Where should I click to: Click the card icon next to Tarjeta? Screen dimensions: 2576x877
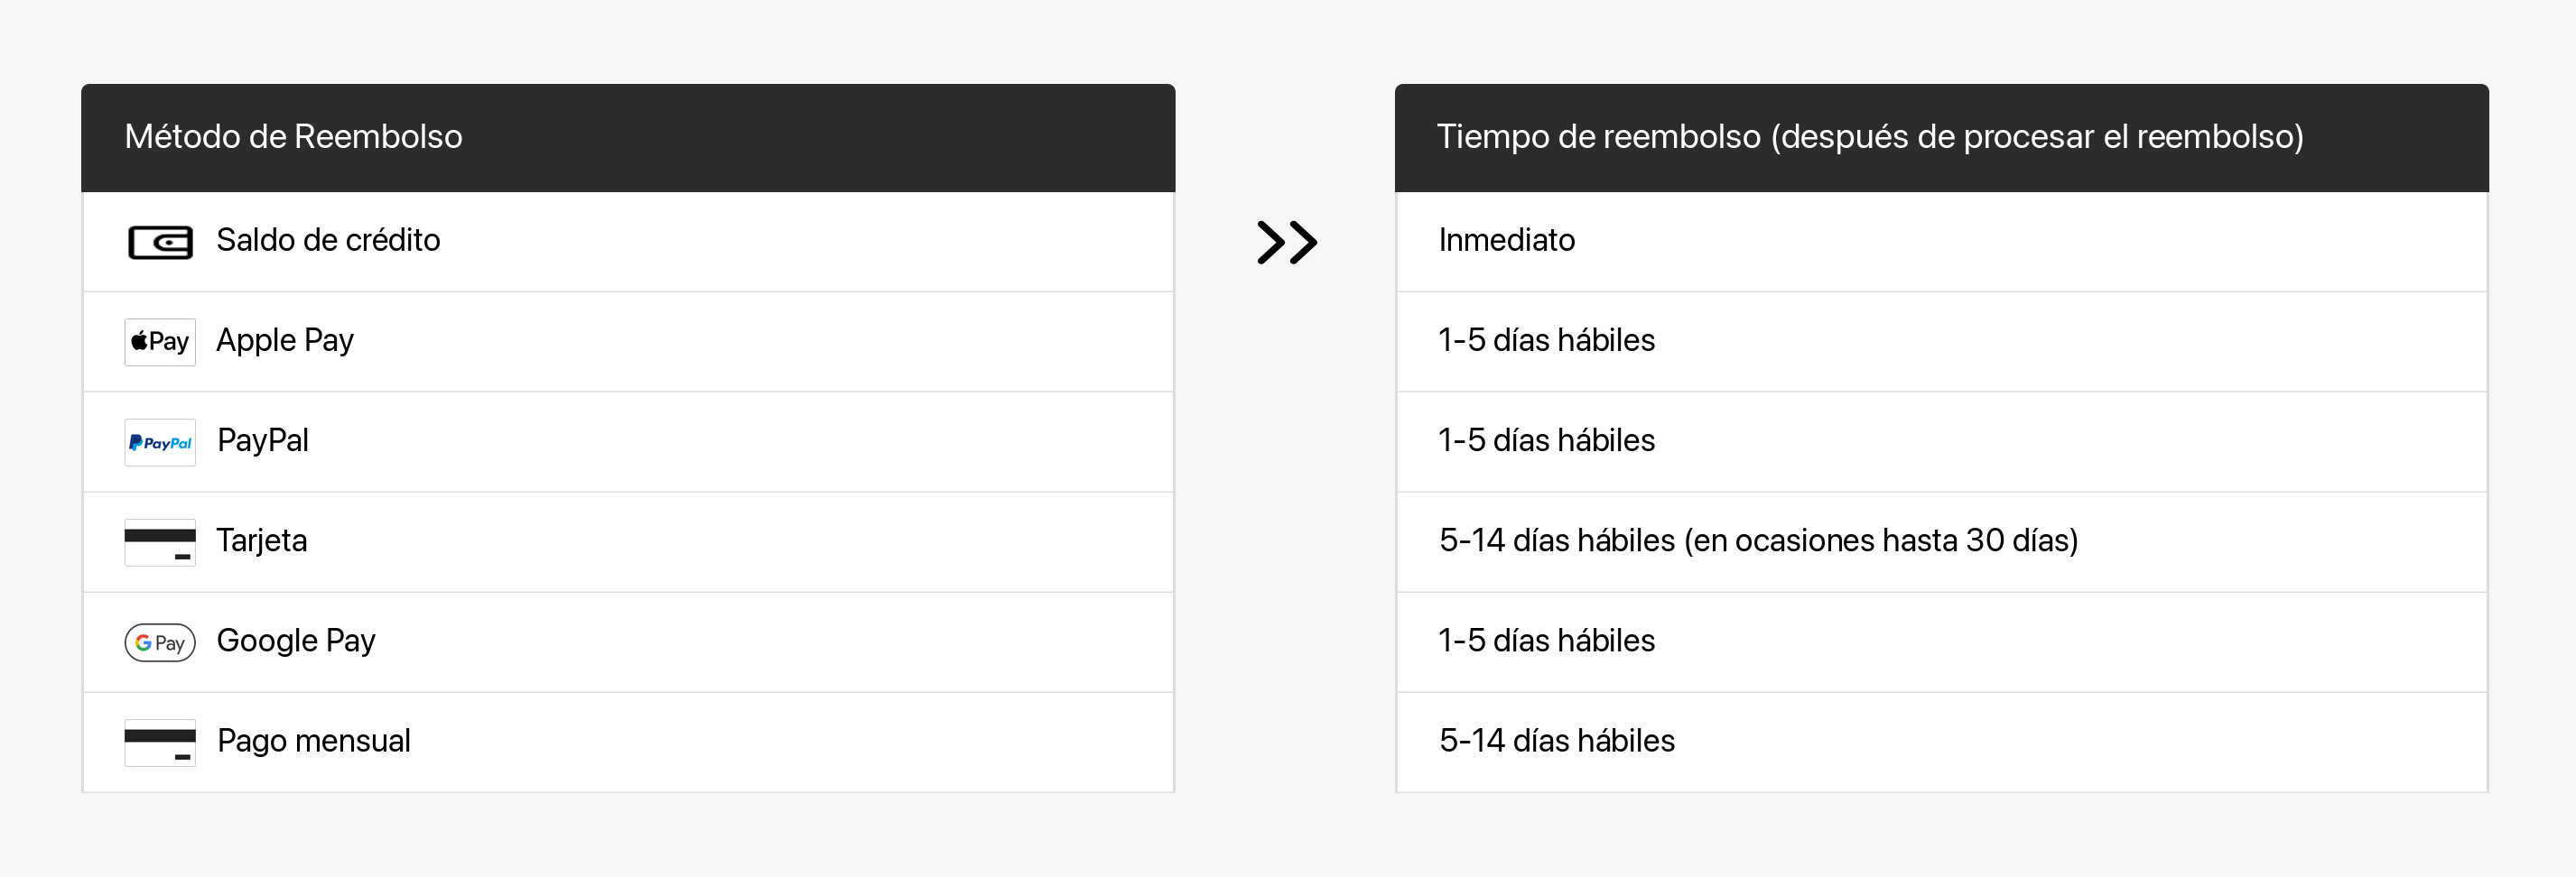tap(160, 541)
